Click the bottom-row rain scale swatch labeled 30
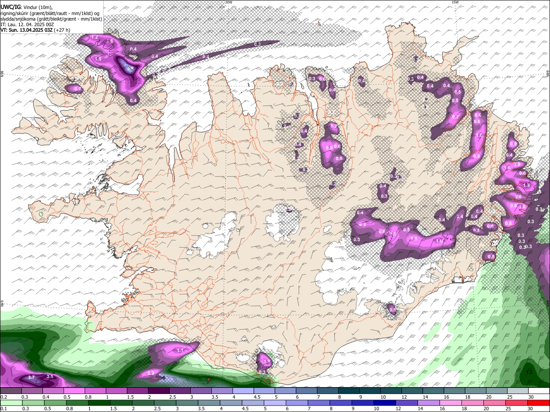 [538, 403]
